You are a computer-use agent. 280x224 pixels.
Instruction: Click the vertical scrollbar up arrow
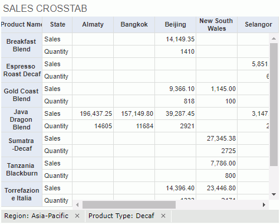[x=274, y=38]
